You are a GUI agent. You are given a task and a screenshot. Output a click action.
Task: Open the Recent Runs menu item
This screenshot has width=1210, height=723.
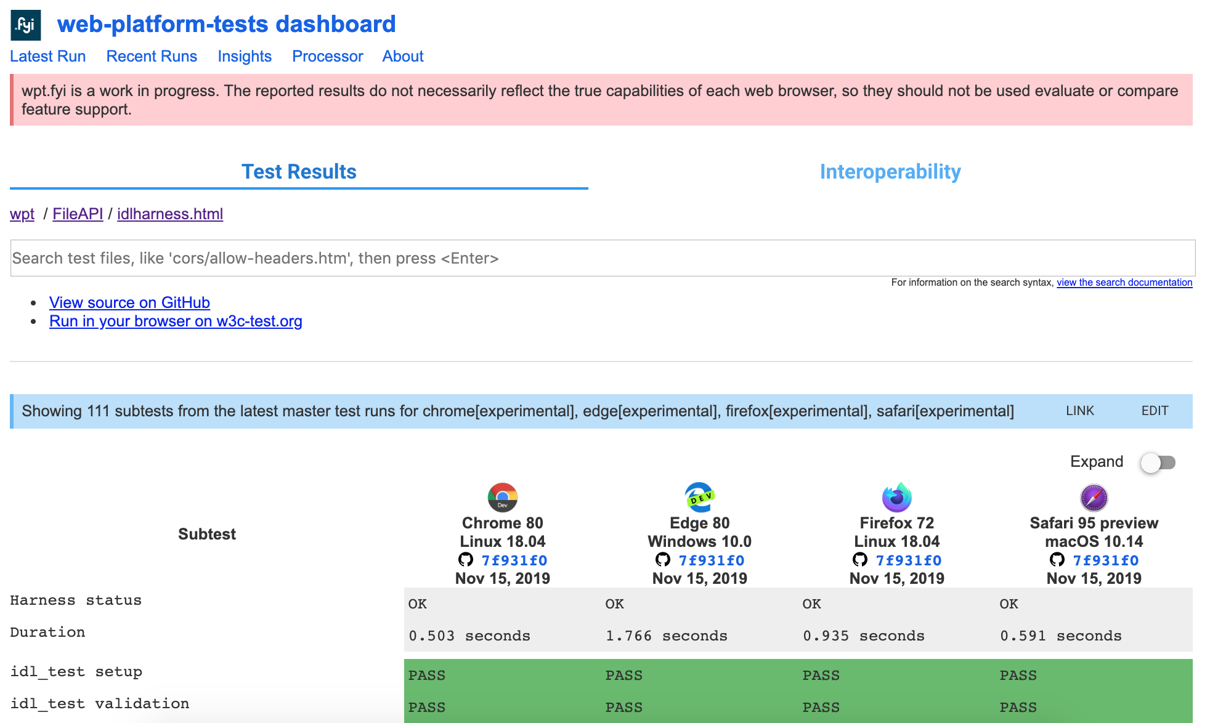coord(152,56)
